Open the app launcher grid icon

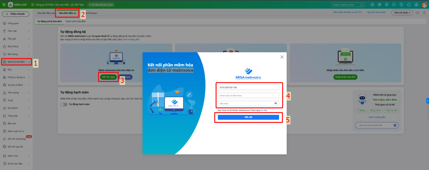click(x=4, y=5)
